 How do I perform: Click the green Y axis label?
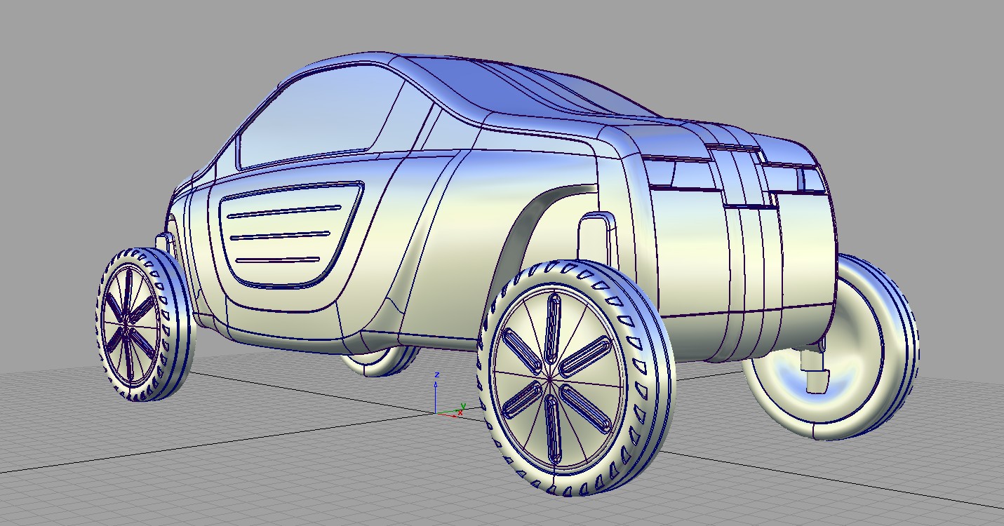coord(462,405)
